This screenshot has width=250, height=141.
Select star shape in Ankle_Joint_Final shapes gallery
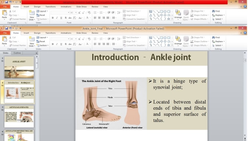coord(168,45)
